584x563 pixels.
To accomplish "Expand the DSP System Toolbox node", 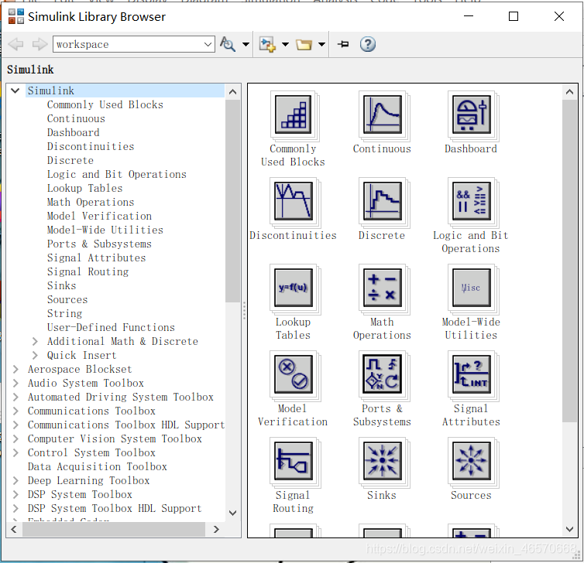I will [x=15, y=495].
